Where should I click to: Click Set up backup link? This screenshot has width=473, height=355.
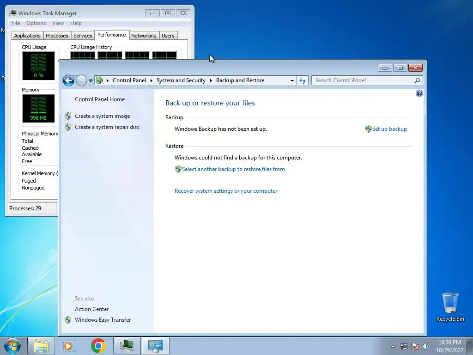[x=389, y=129]
